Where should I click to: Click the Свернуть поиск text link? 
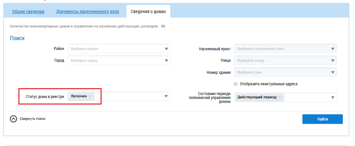click(33, 119)
